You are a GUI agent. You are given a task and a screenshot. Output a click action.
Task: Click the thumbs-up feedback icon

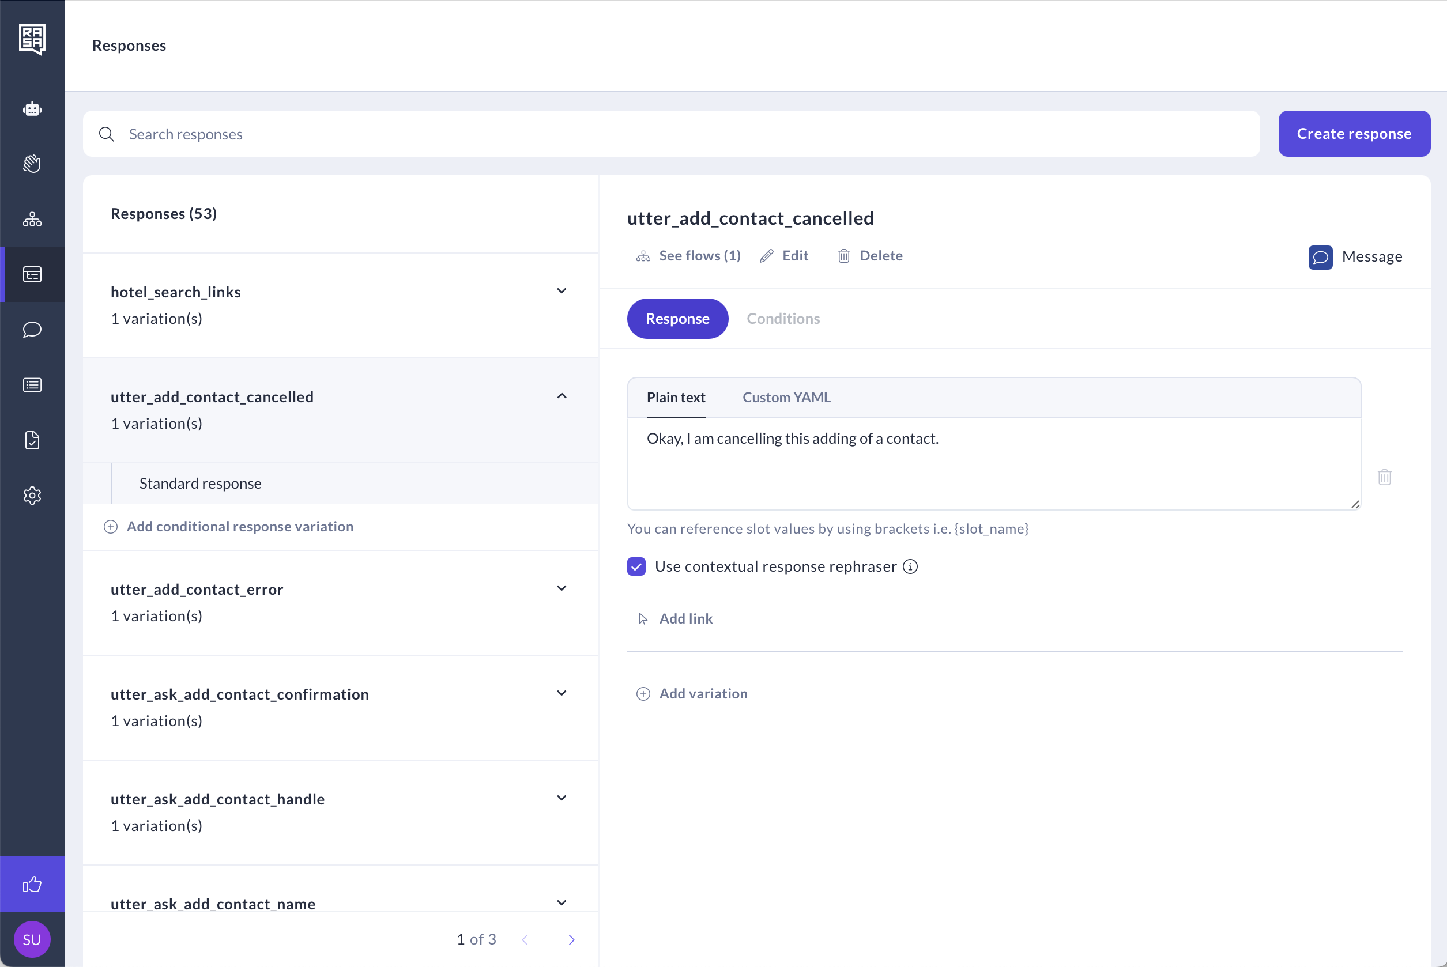(32, 884)
